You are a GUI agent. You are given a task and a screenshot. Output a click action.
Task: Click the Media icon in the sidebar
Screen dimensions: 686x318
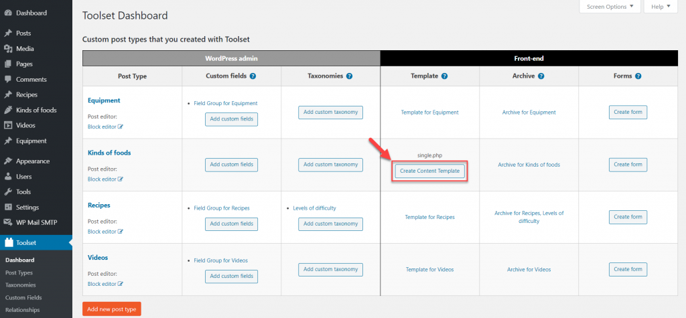click(8, 49)
